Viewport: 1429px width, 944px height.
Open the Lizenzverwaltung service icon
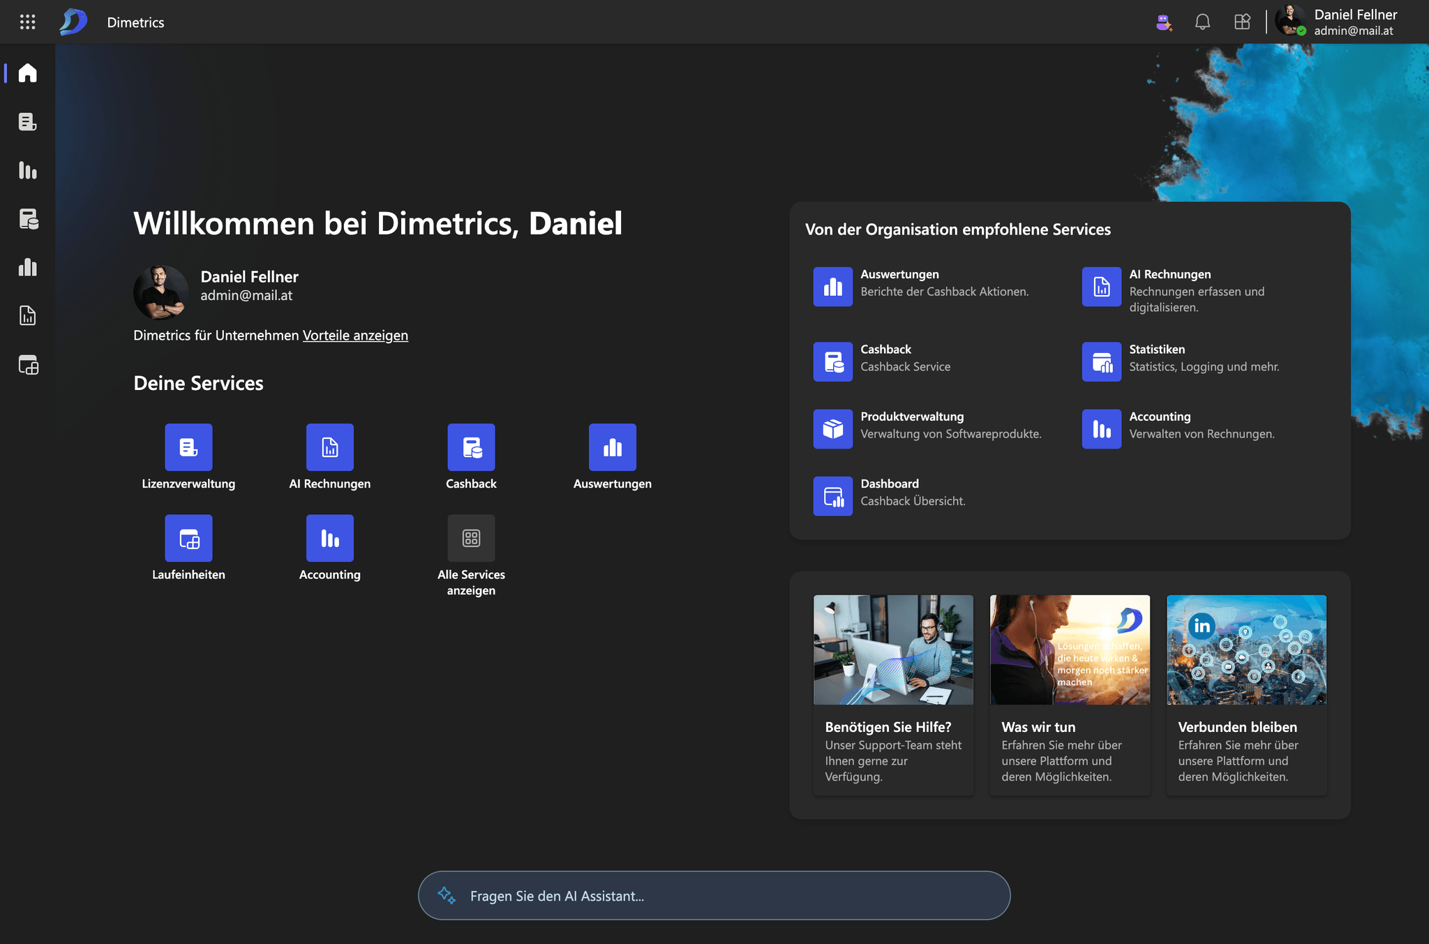(x=188, y=447)
